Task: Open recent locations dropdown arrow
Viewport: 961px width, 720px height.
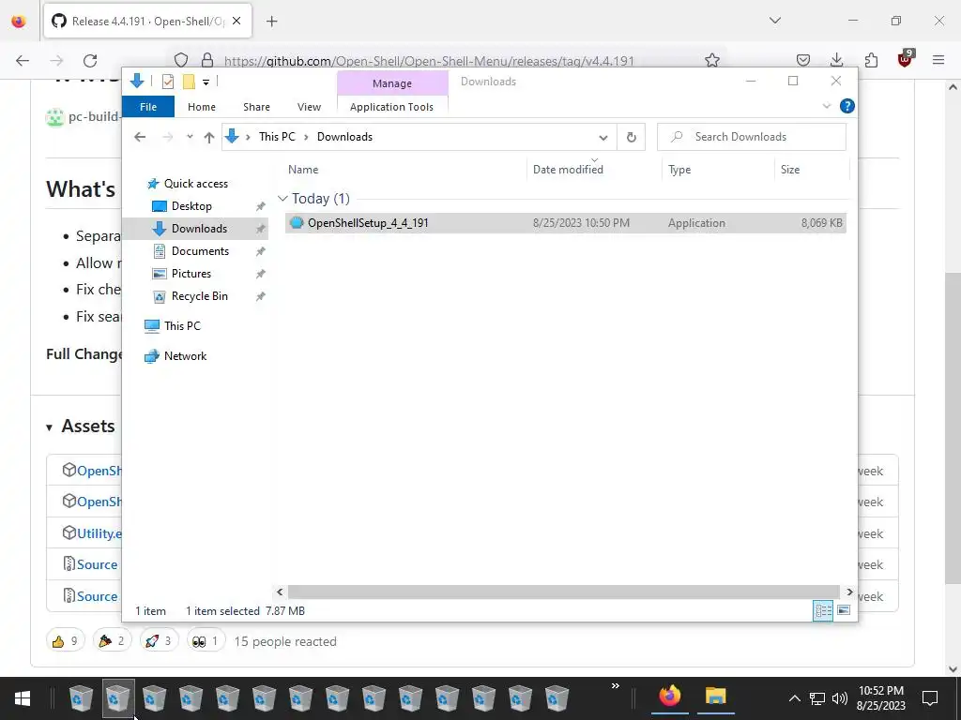Action: tap(190, 137)
